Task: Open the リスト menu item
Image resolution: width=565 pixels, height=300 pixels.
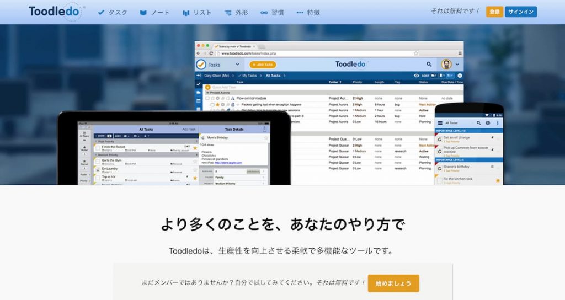Action: [197, 13]
